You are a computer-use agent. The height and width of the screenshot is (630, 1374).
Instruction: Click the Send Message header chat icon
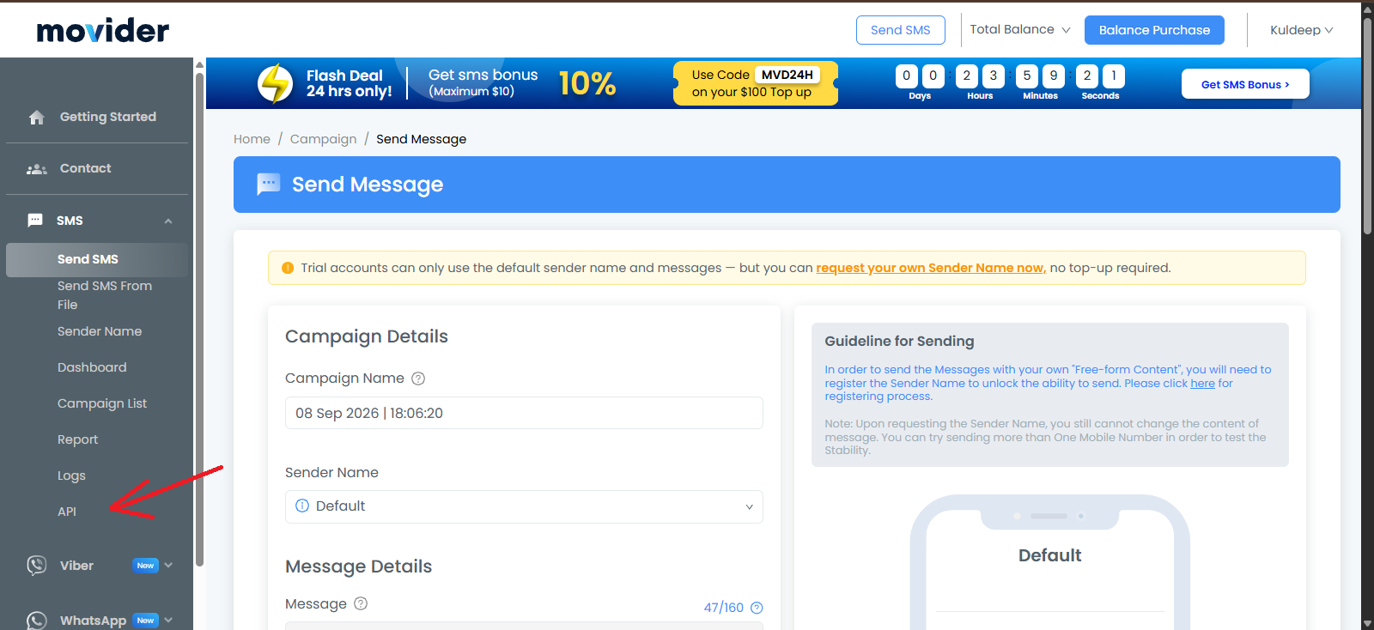click(269, 184)
